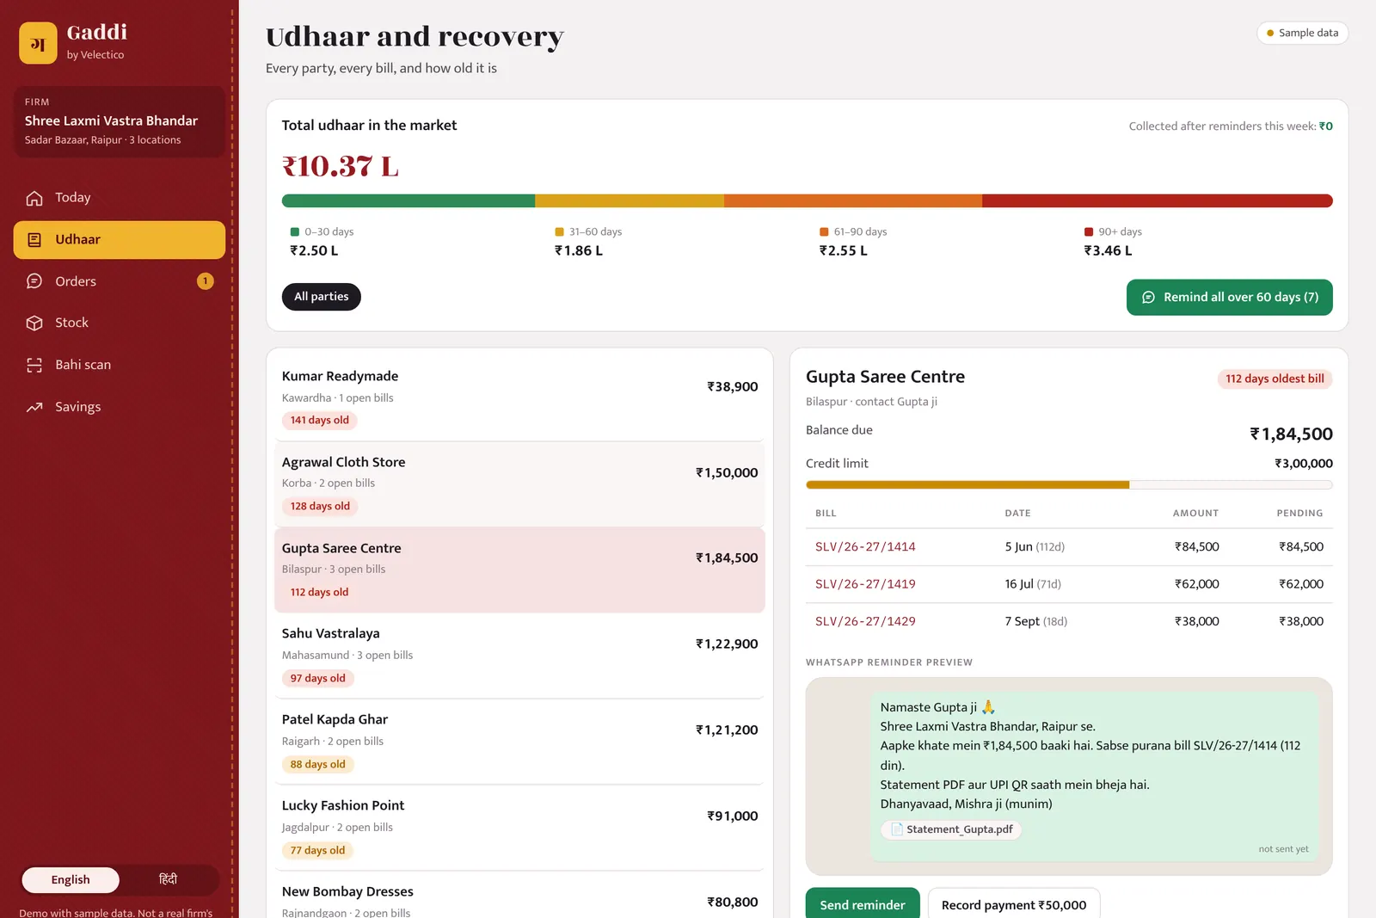This screenshot has width=1376, height=918.
Task: Click the Gaddi logo icon
Action: coord(38,43)
